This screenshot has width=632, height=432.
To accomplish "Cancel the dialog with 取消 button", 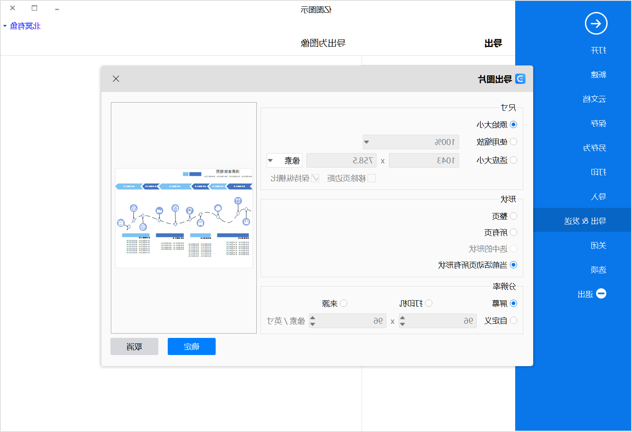I will [x=134, y=346].
